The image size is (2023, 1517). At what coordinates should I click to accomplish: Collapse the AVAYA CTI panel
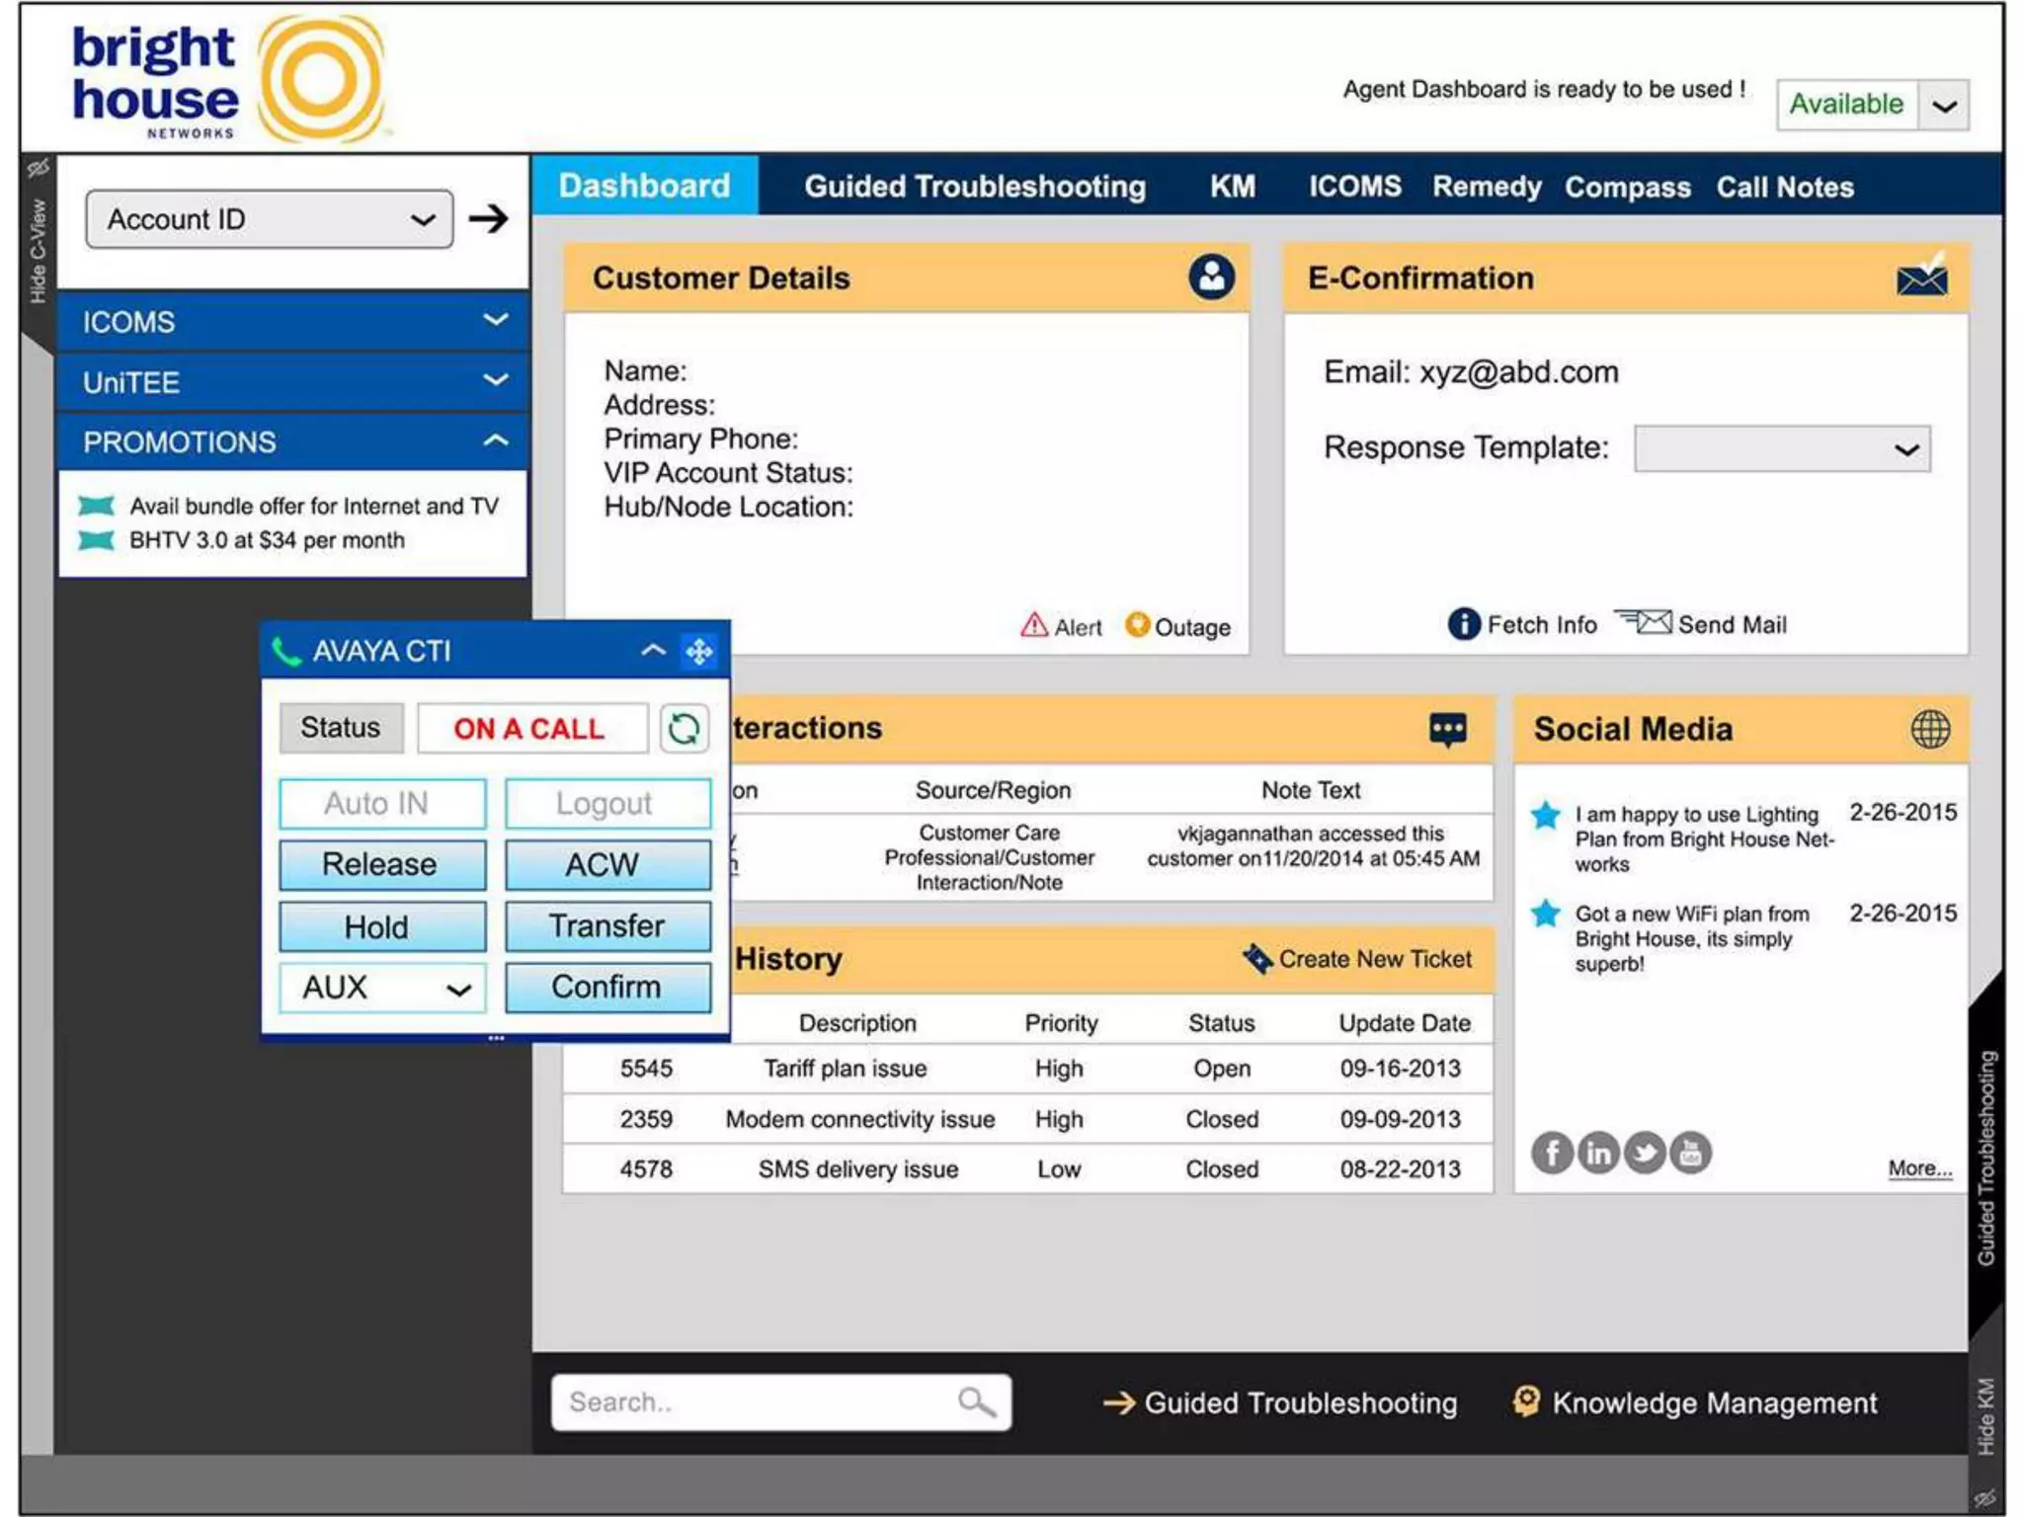653,650
